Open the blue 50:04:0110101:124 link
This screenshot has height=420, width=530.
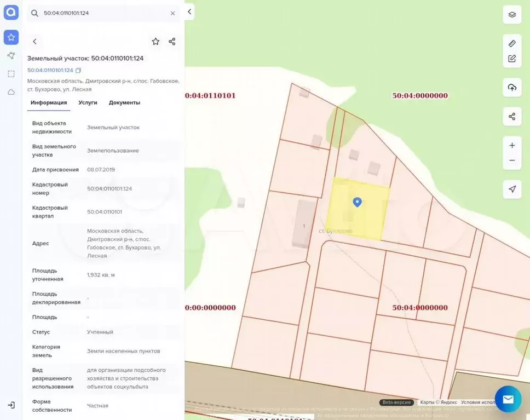(x=50, y=70)
